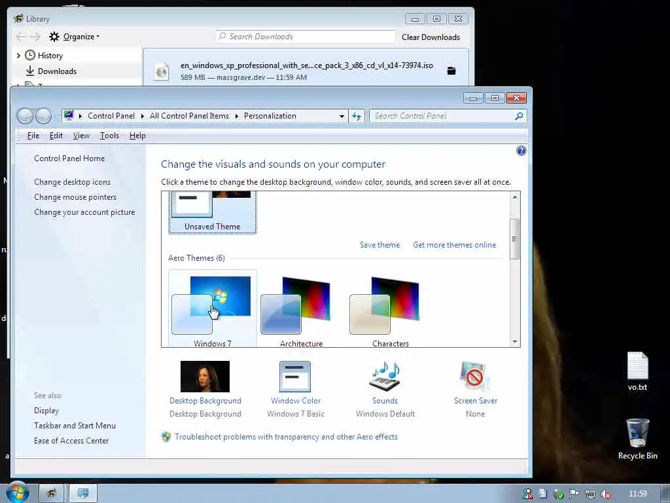Open Desktop Background picture icon
Viewport: 670px width, 503px height.
point(205,377)
